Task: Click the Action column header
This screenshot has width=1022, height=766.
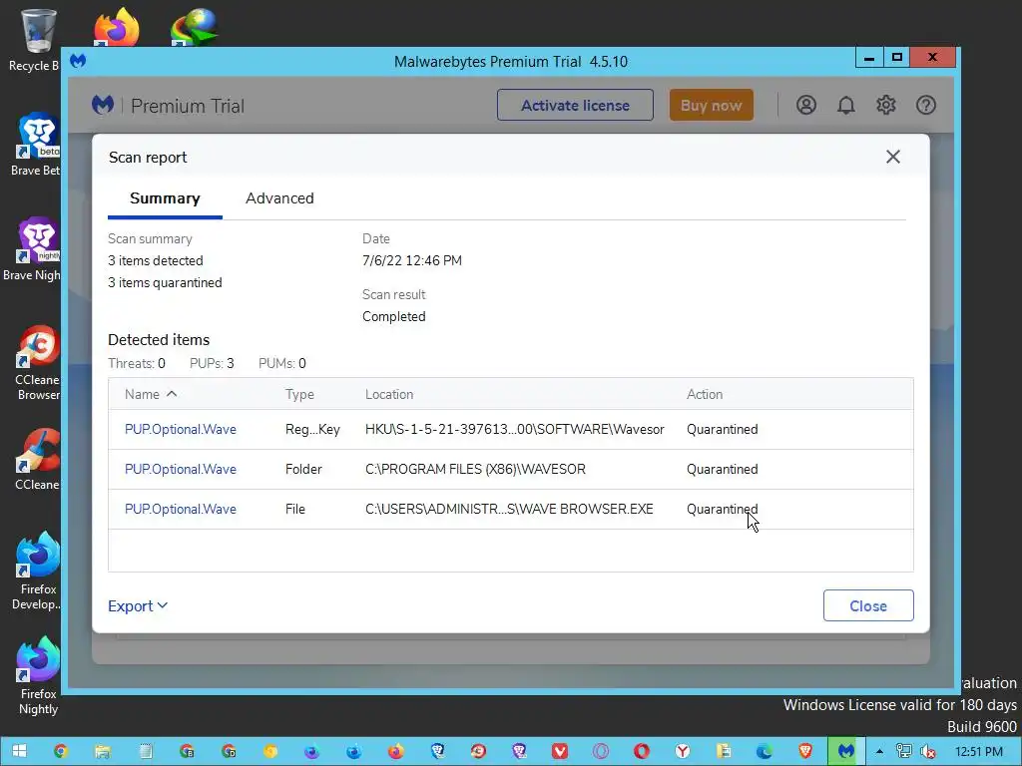Action: [x=705, y=394]
